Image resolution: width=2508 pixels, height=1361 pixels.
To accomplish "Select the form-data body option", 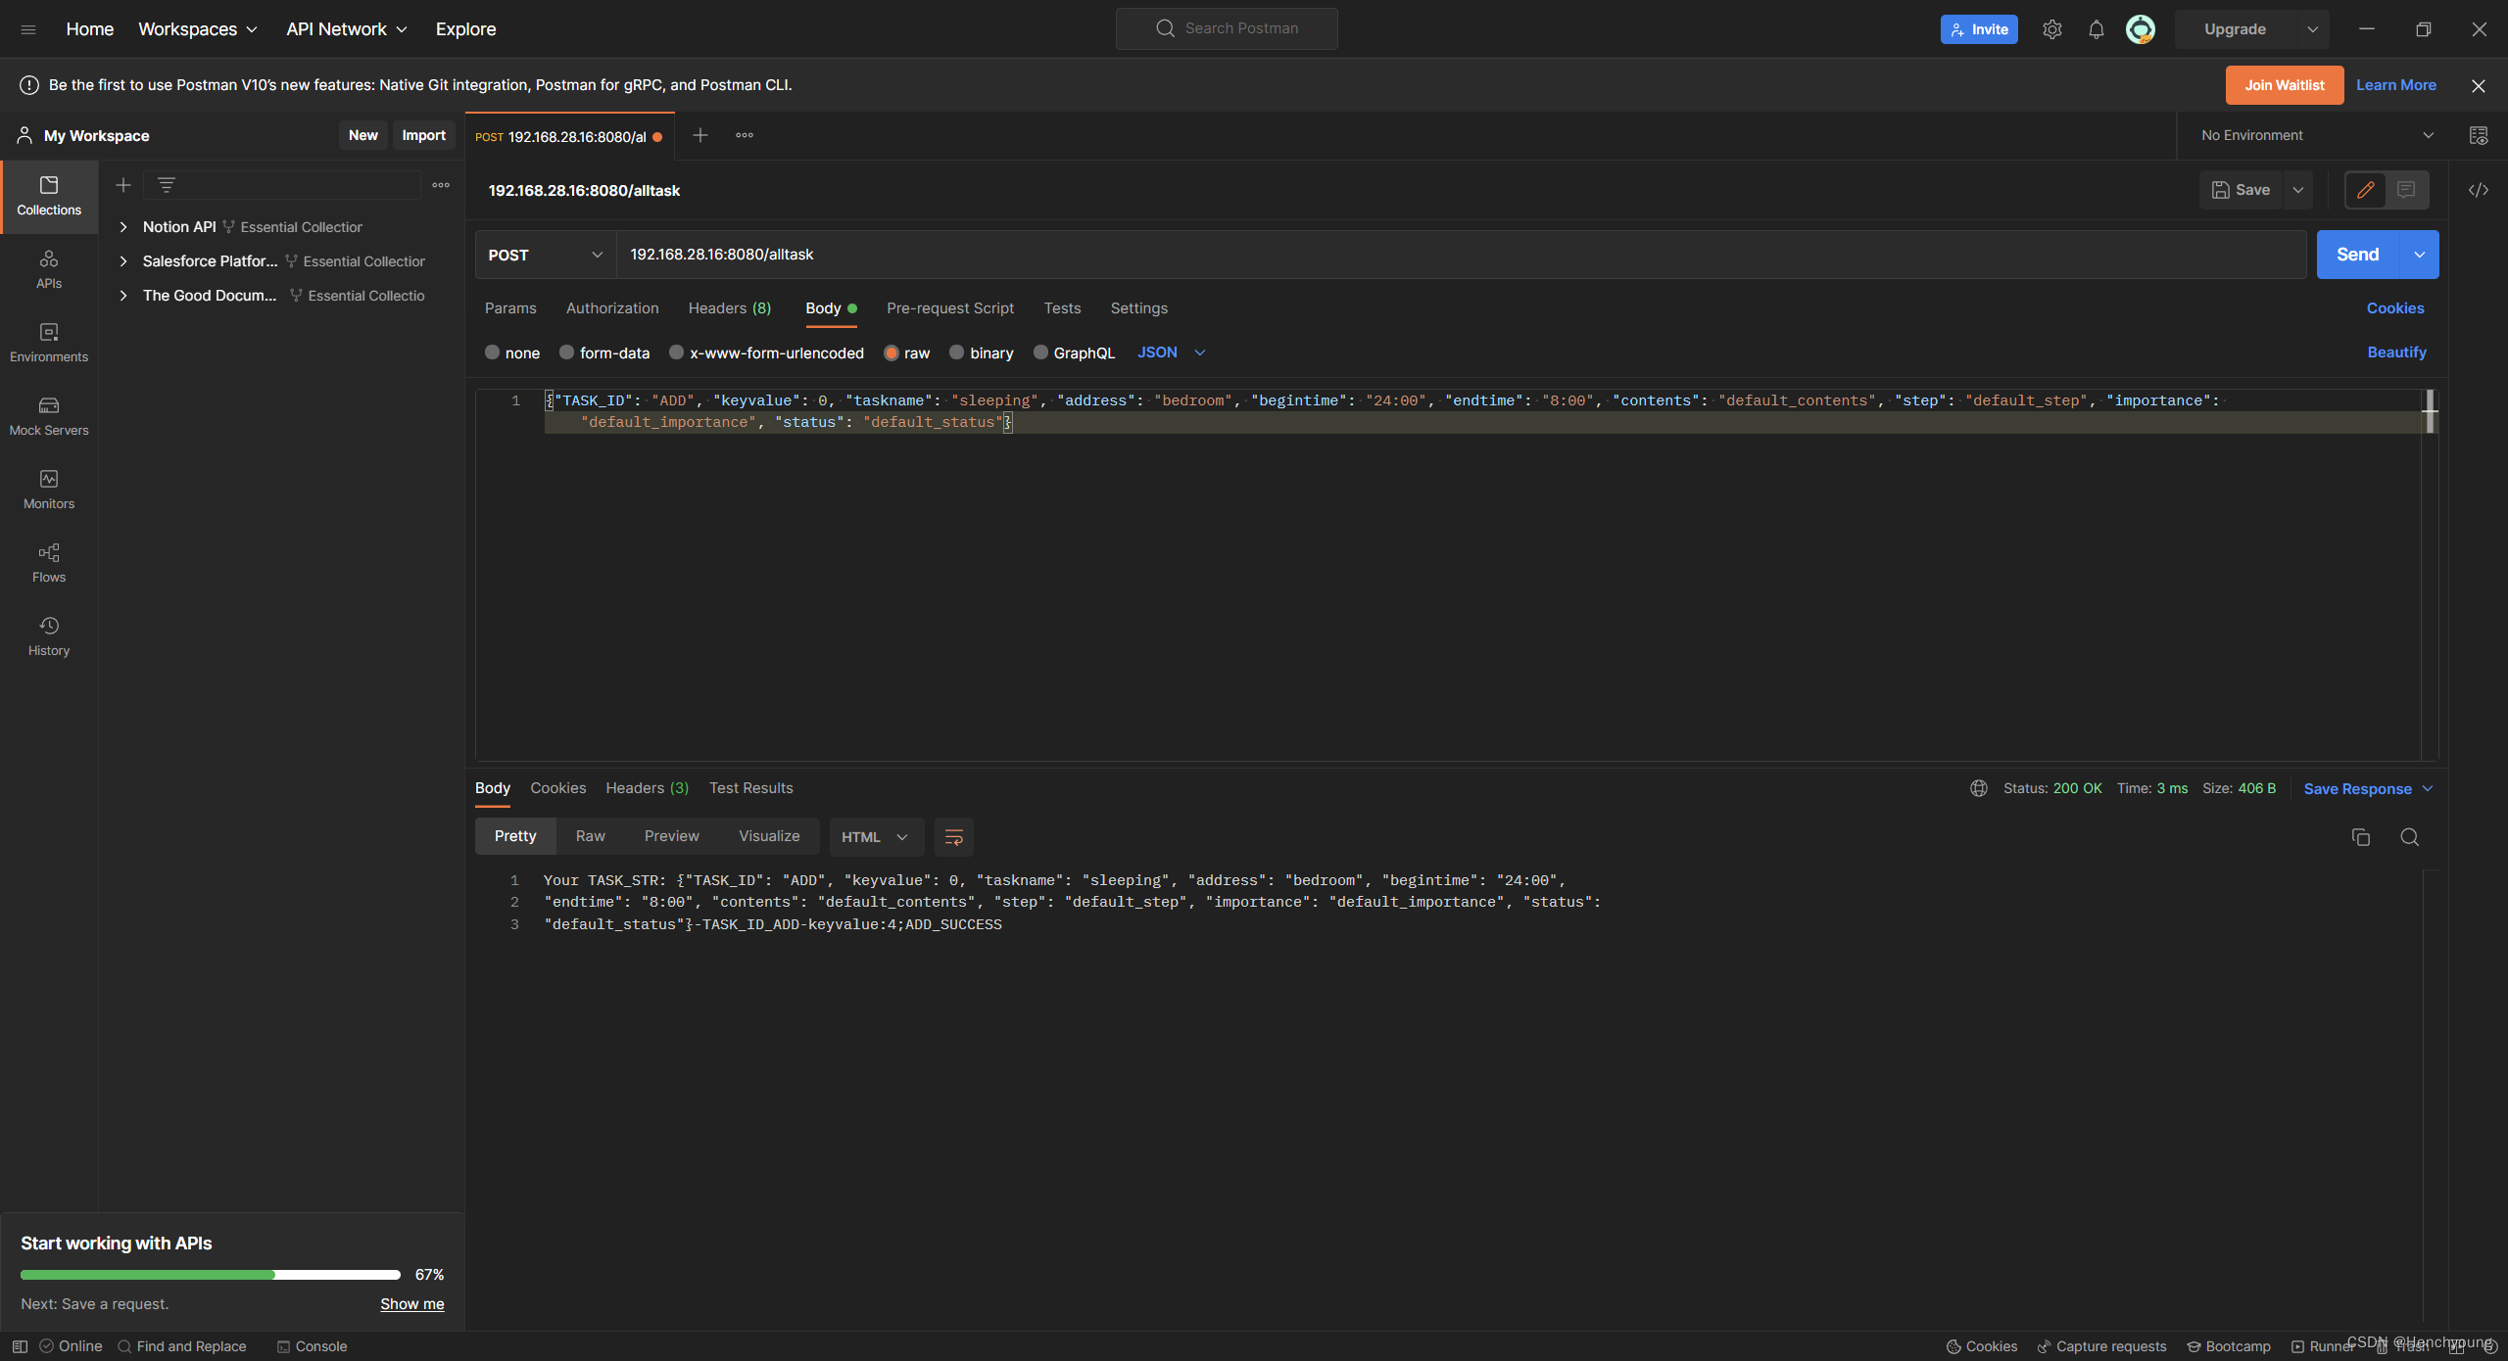I will (x=567, y=352).
